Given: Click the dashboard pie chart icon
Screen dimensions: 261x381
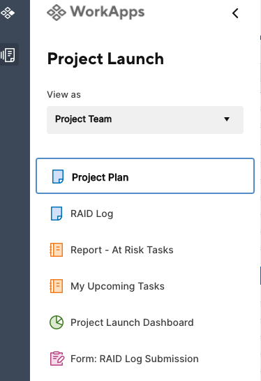Looking at the screenshot, I should click(57, 322).
